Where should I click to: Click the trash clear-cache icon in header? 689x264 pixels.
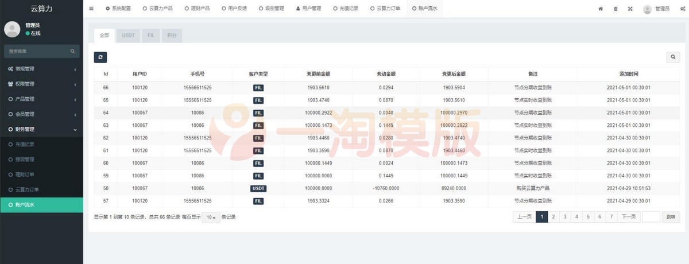616,9
